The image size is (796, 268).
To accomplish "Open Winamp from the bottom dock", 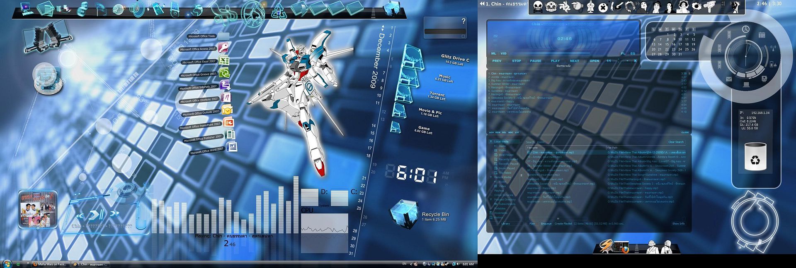I will tap(606, 247).
